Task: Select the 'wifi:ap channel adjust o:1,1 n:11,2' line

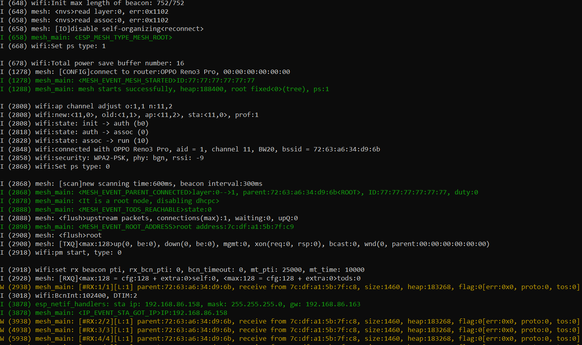Action: pyautogui.click(x=86, y=106)
